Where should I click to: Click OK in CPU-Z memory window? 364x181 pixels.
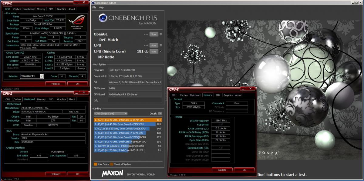tap(244, 170)
